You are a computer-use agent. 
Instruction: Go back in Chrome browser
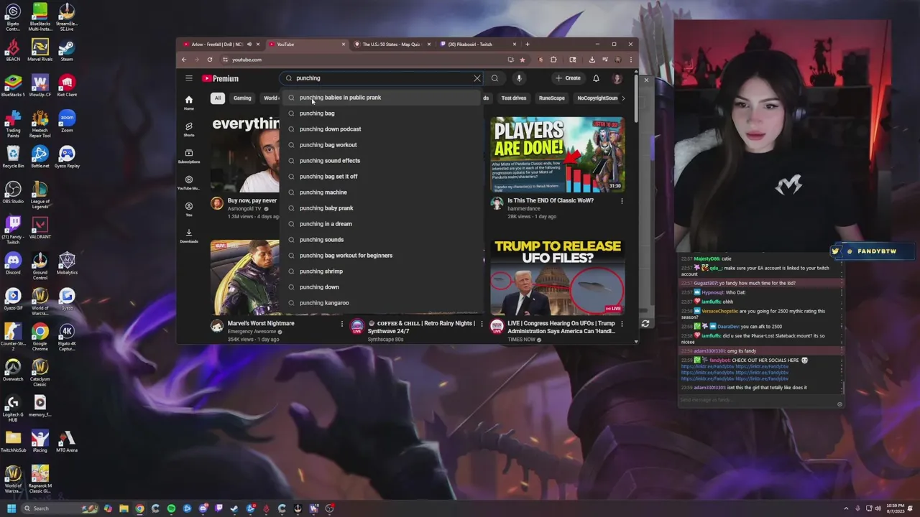[184, 60]
